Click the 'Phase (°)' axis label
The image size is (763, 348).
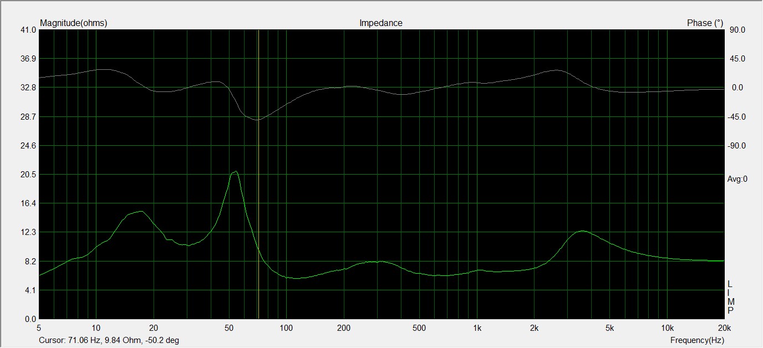coord(705,23)
